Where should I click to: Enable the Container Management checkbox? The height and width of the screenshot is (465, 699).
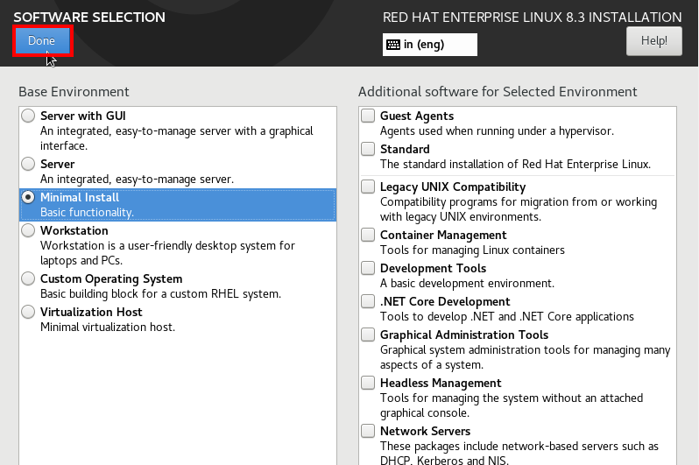pos(368,235)
